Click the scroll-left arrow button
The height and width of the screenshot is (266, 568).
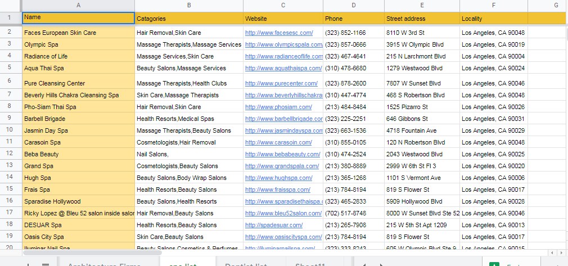coord(552,253)
